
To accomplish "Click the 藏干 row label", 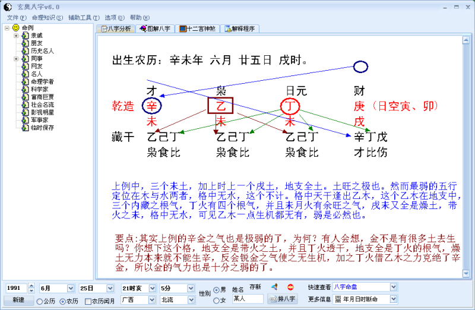I will coord(123,137).
